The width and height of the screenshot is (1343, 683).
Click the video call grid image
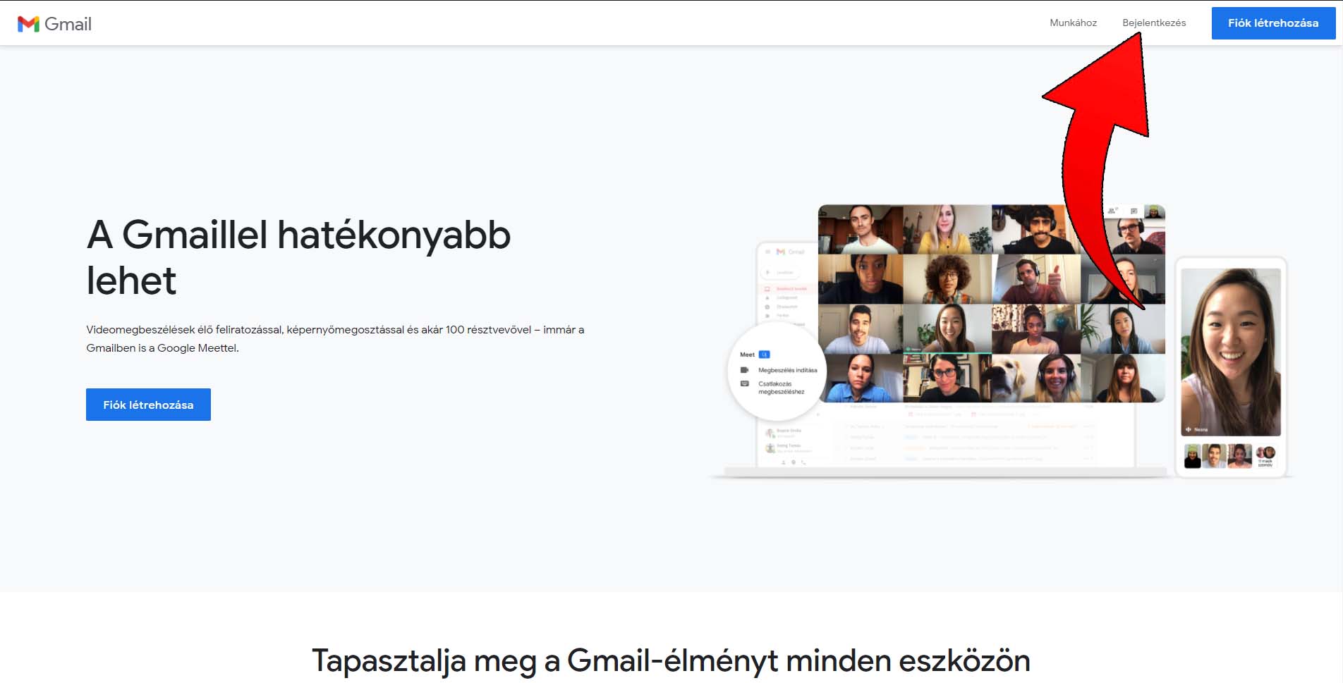[x=991, y=303]
